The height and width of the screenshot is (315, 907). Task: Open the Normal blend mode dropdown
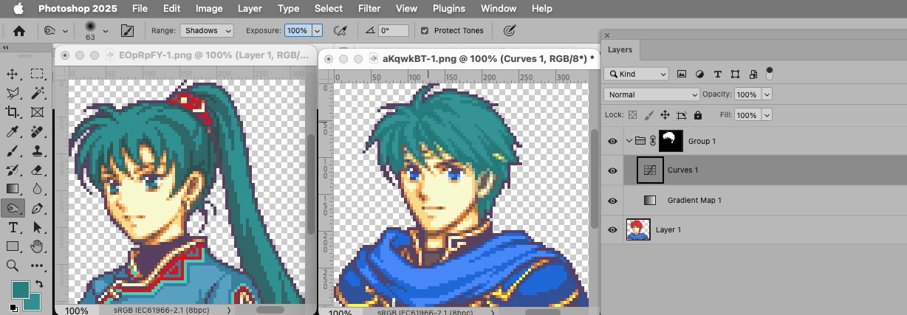pyautogui.click(x=651, y=94)
